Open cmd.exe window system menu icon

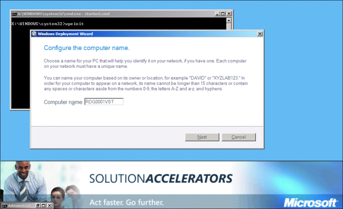point(14,14)
